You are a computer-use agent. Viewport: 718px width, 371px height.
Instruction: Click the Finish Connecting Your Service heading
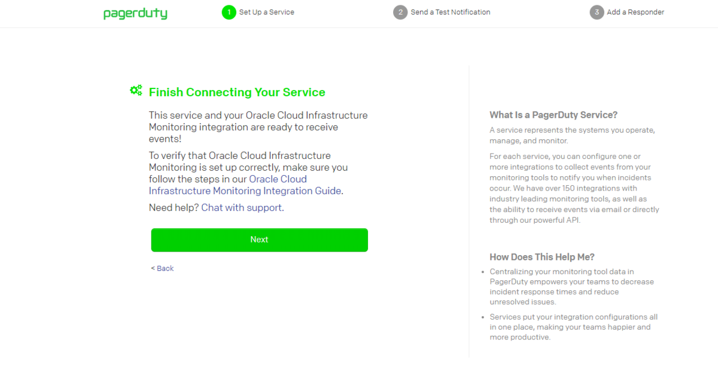(237, 92)
